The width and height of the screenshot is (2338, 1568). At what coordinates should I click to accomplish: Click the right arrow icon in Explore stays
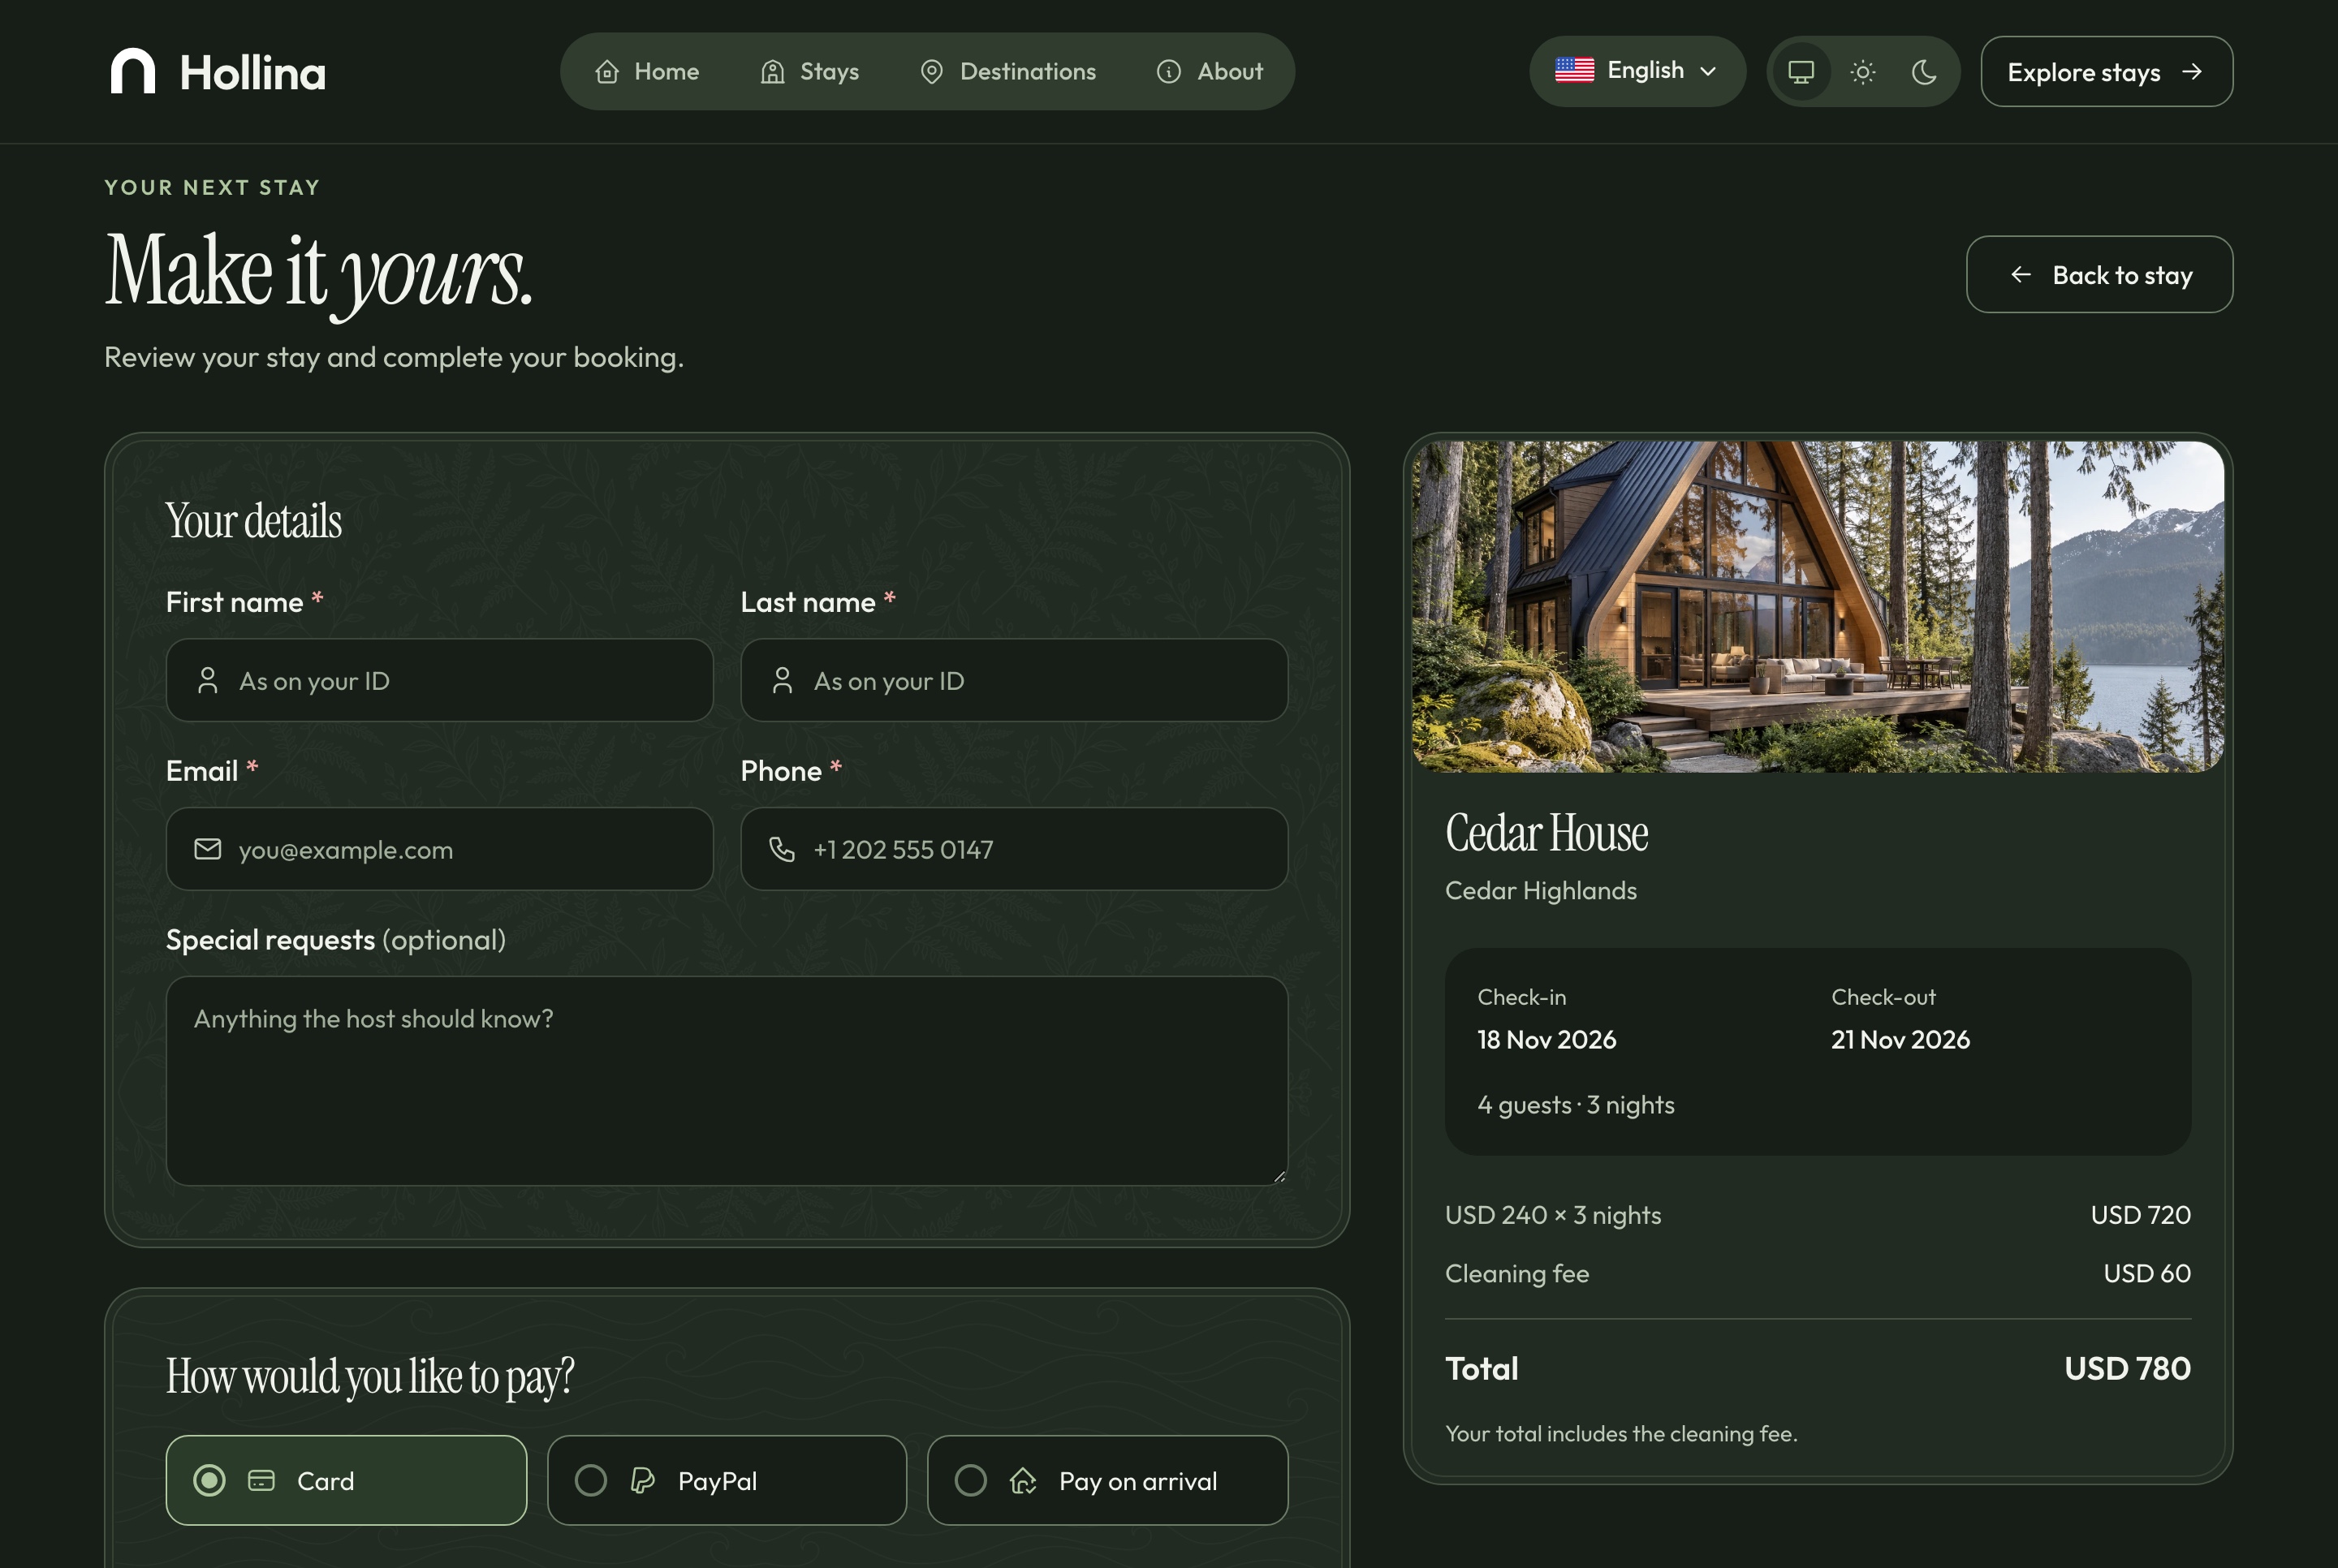pos(2192,71)
